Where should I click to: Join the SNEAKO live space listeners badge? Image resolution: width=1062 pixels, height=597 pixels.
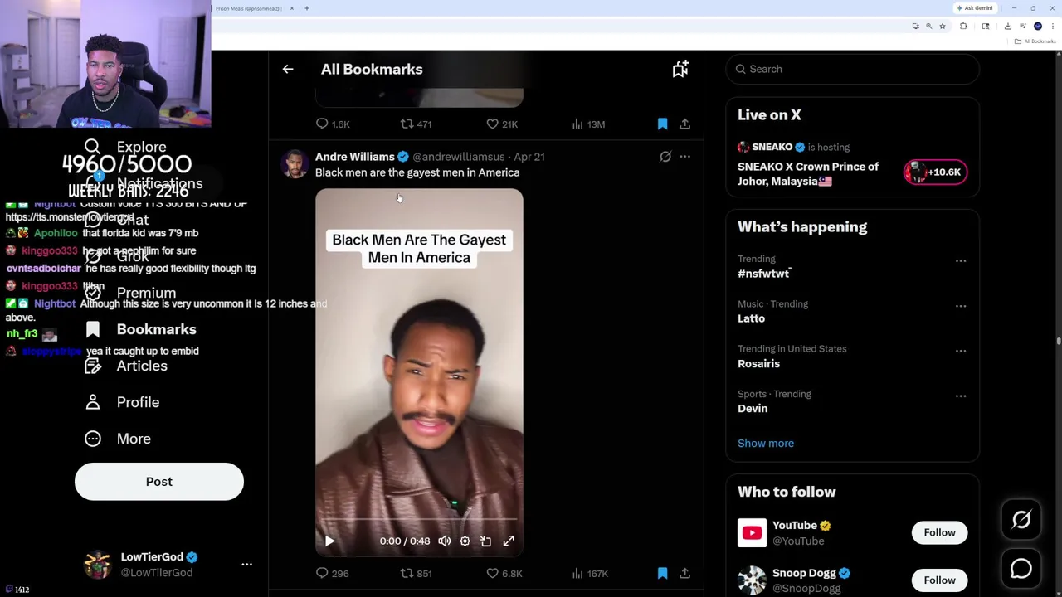pyautogui.click(x=935, y=172)
